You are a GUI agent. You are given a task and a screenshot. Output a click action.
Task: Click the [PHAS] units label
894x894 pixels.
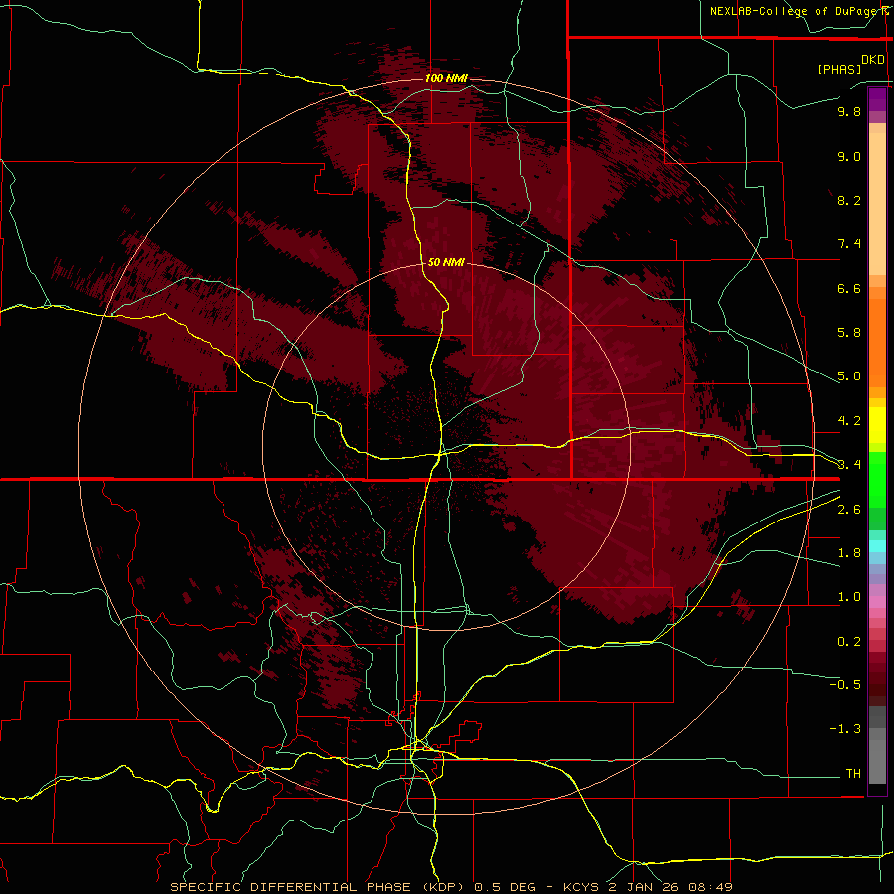click(839, 69)
